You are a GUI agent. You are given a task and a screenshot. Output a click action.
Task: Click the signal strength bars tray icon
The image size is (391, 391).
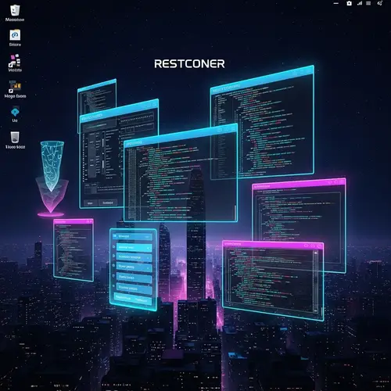click(360, 3)
